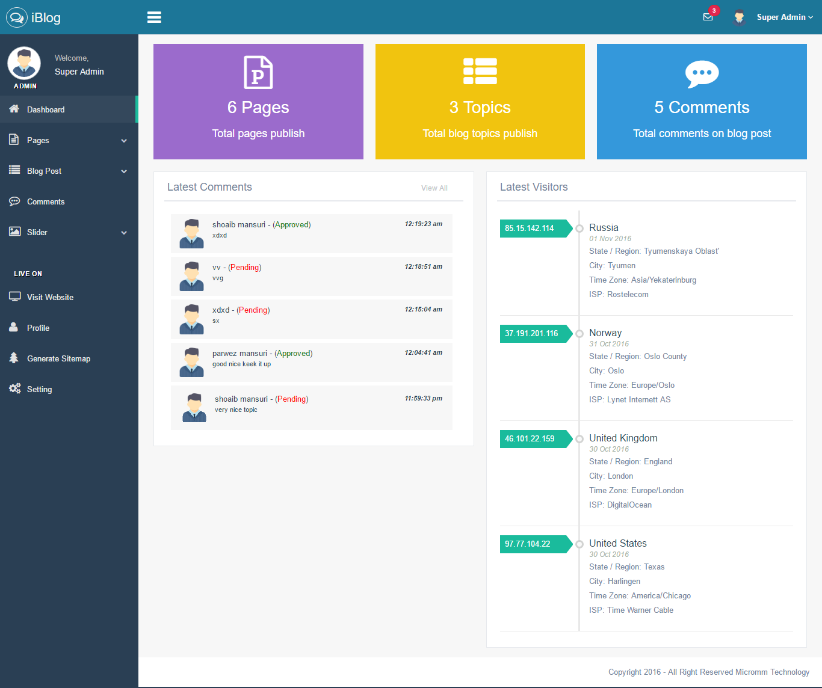Click the admin avatar in sidebar

[x=24, y=64]
